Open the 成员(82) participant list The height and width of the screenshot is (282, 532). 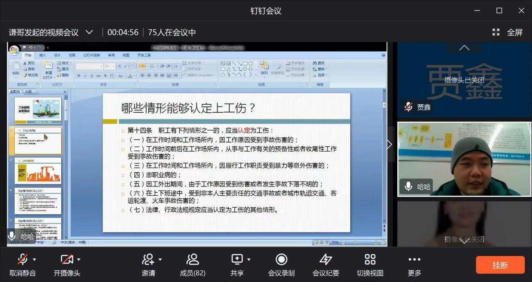pos(192,264)
